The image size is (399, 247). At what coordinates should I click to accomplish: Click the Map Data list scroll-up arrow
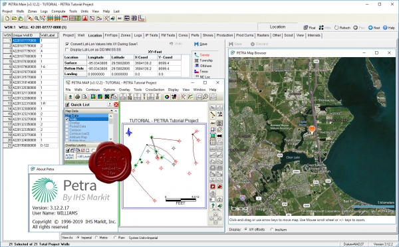pyautogui.click(x=110, y=116)
